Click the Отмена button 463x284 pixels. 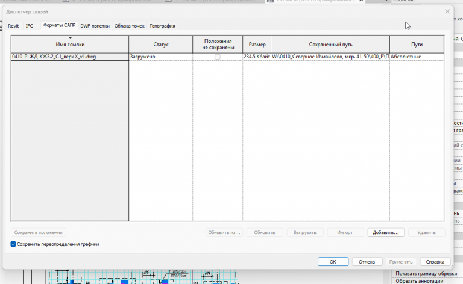[x=367, y=262]
